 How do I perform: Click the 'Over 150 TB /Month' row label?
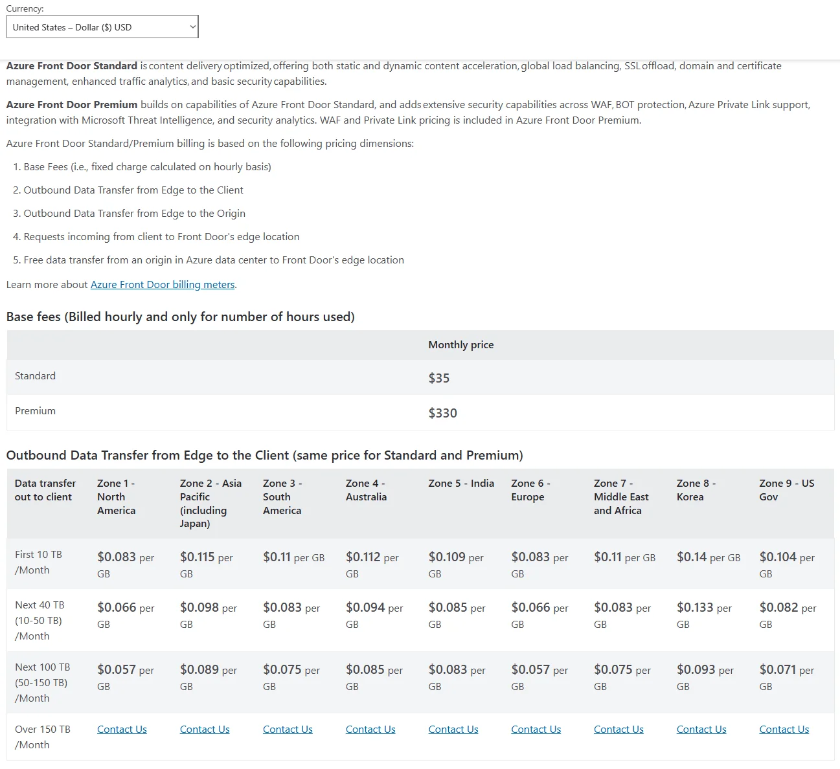tap(43, 737)
